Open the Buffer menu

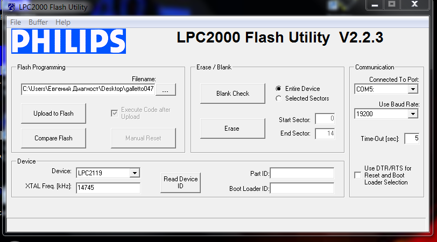click(x=38, y=22)
